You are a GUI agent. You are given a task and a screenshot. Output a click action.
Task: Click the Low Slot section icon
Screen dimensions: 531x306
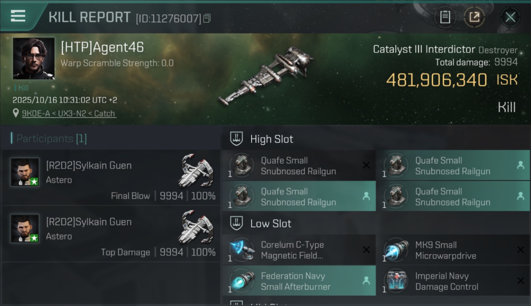(236, 223)
